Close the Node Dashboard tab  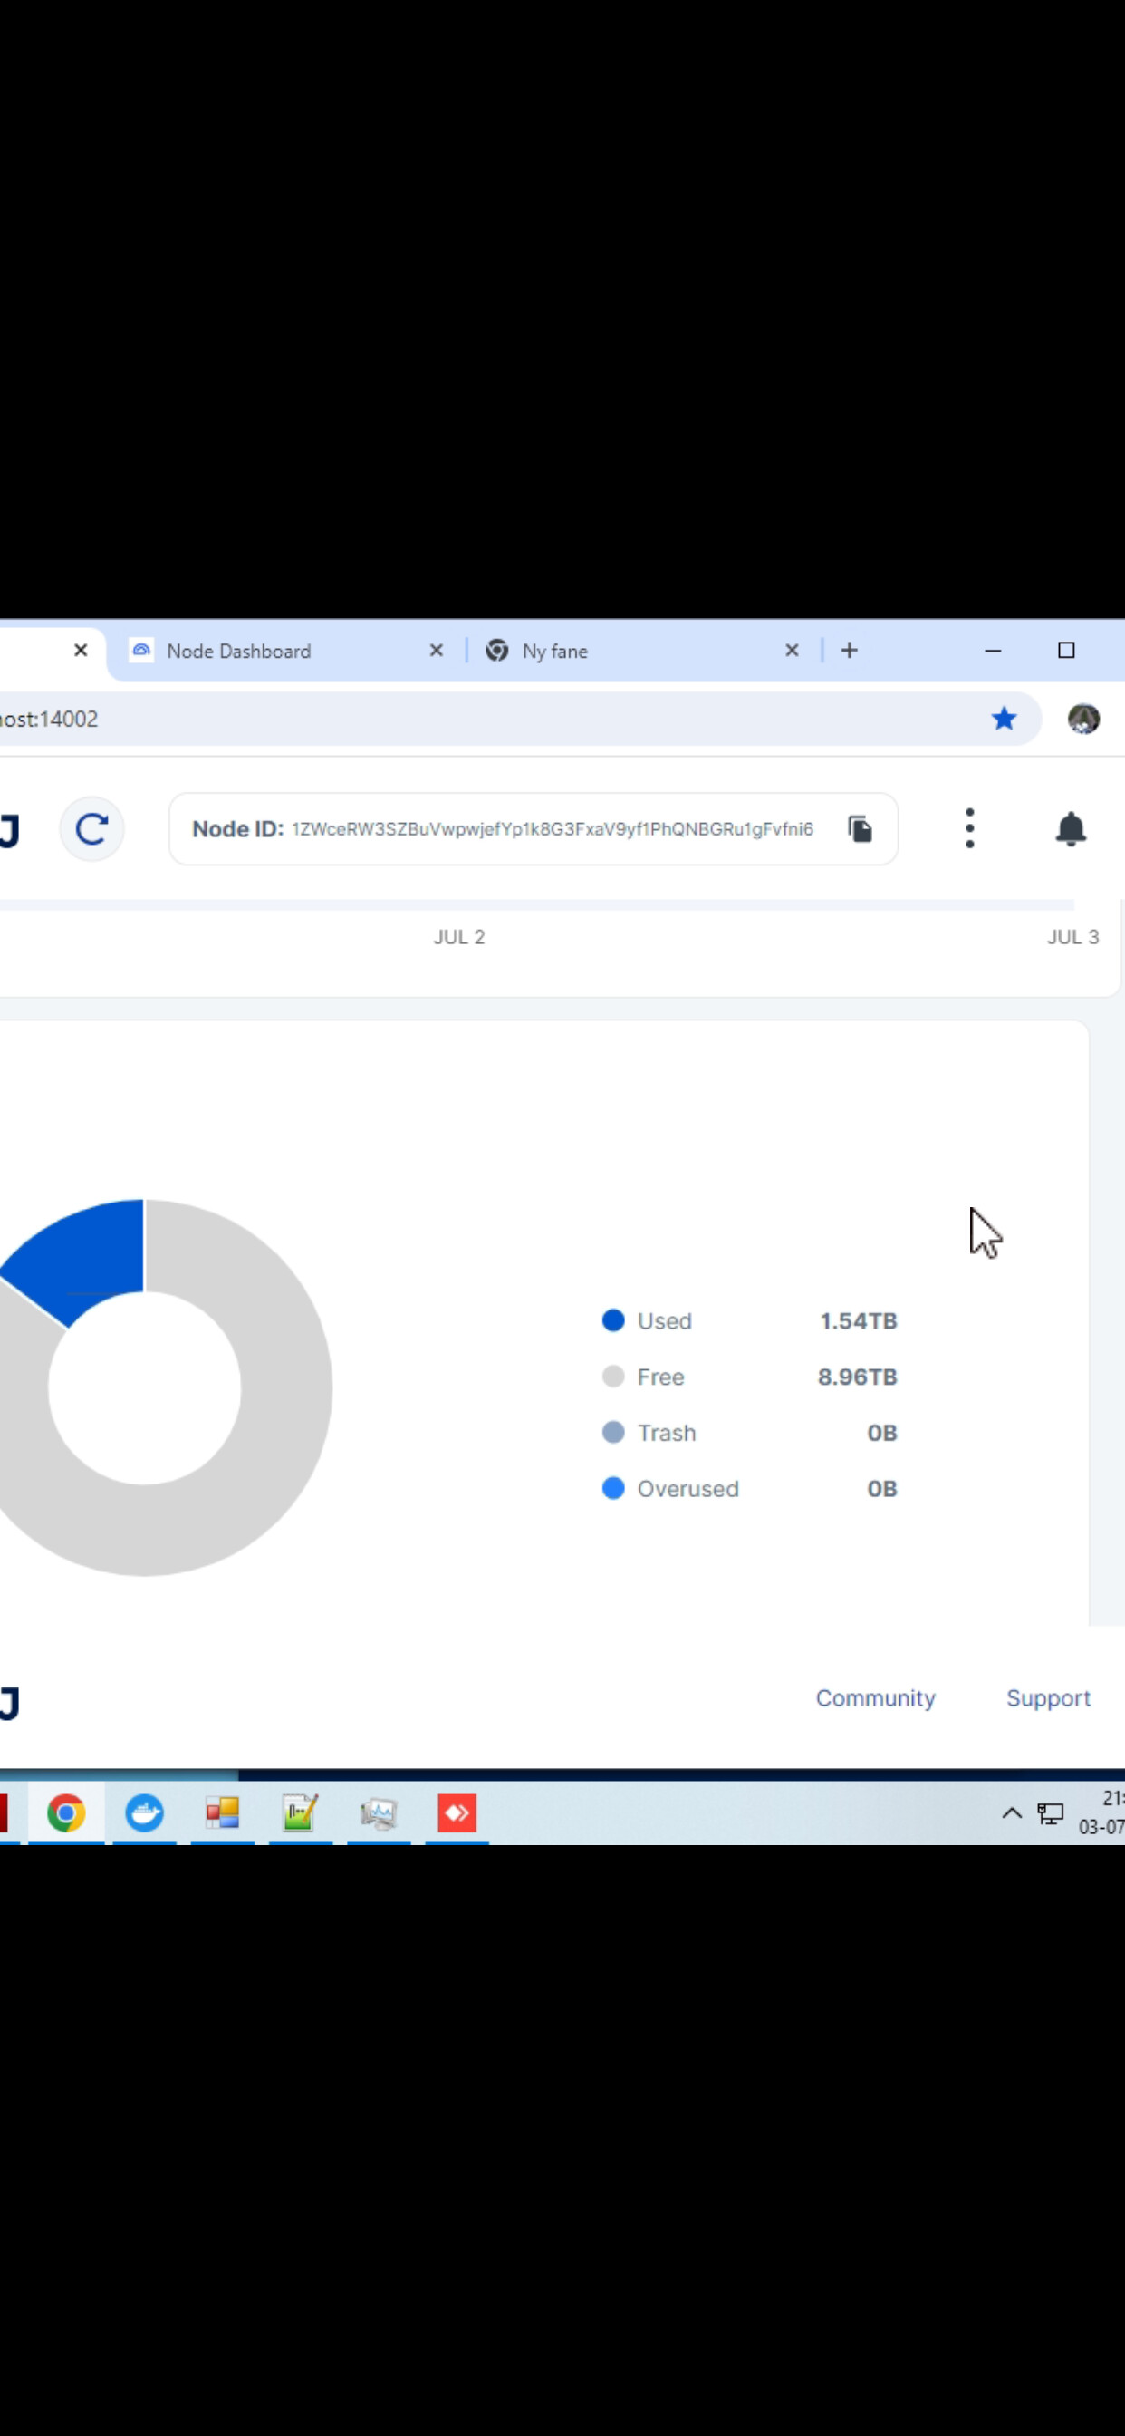(436, 651)
